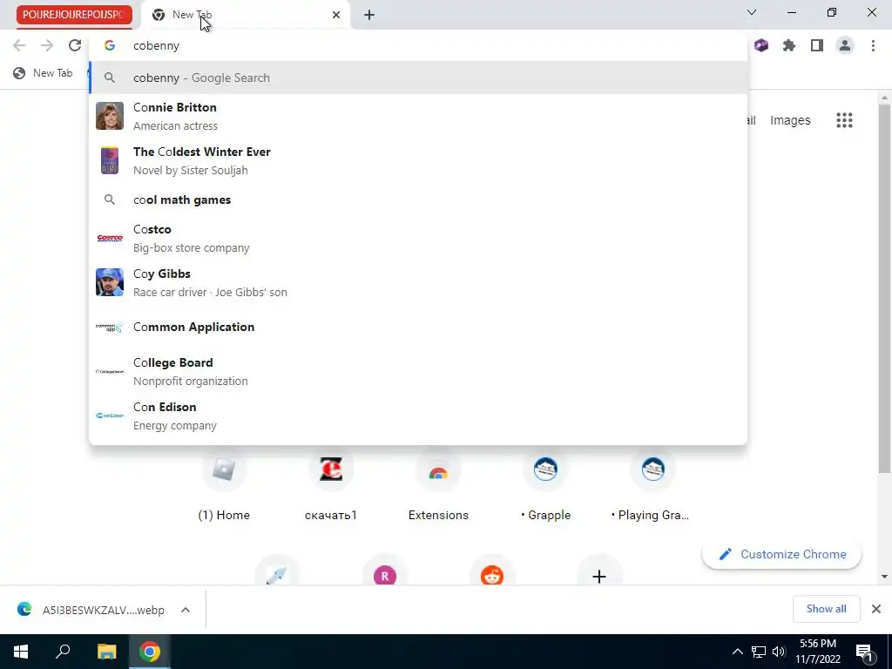Viewport: 892px width, 669px height.
Task: Click the address bar text cobenny
Action: pyautogui.click(x=157, y=45)
